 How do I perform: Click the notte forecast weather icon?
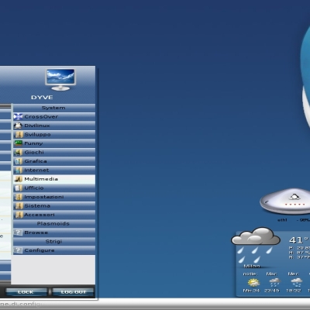[253, 282]
